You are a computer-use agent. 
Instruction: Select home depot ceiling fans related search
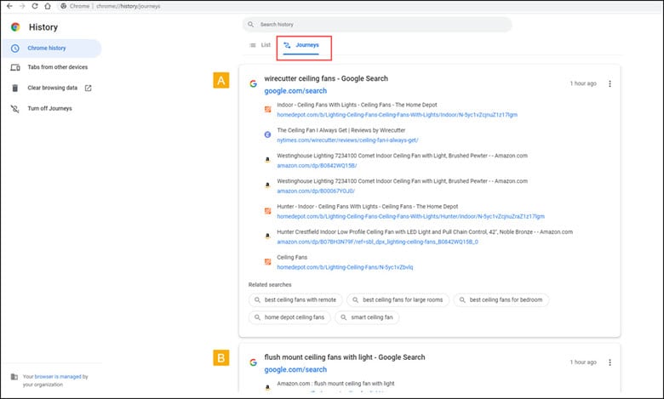pos(289,317)
